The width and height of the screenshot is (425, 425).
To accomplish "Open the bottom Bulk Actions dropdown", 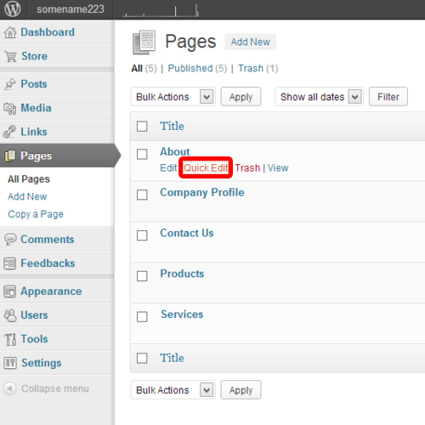I will tap(173, 390).
